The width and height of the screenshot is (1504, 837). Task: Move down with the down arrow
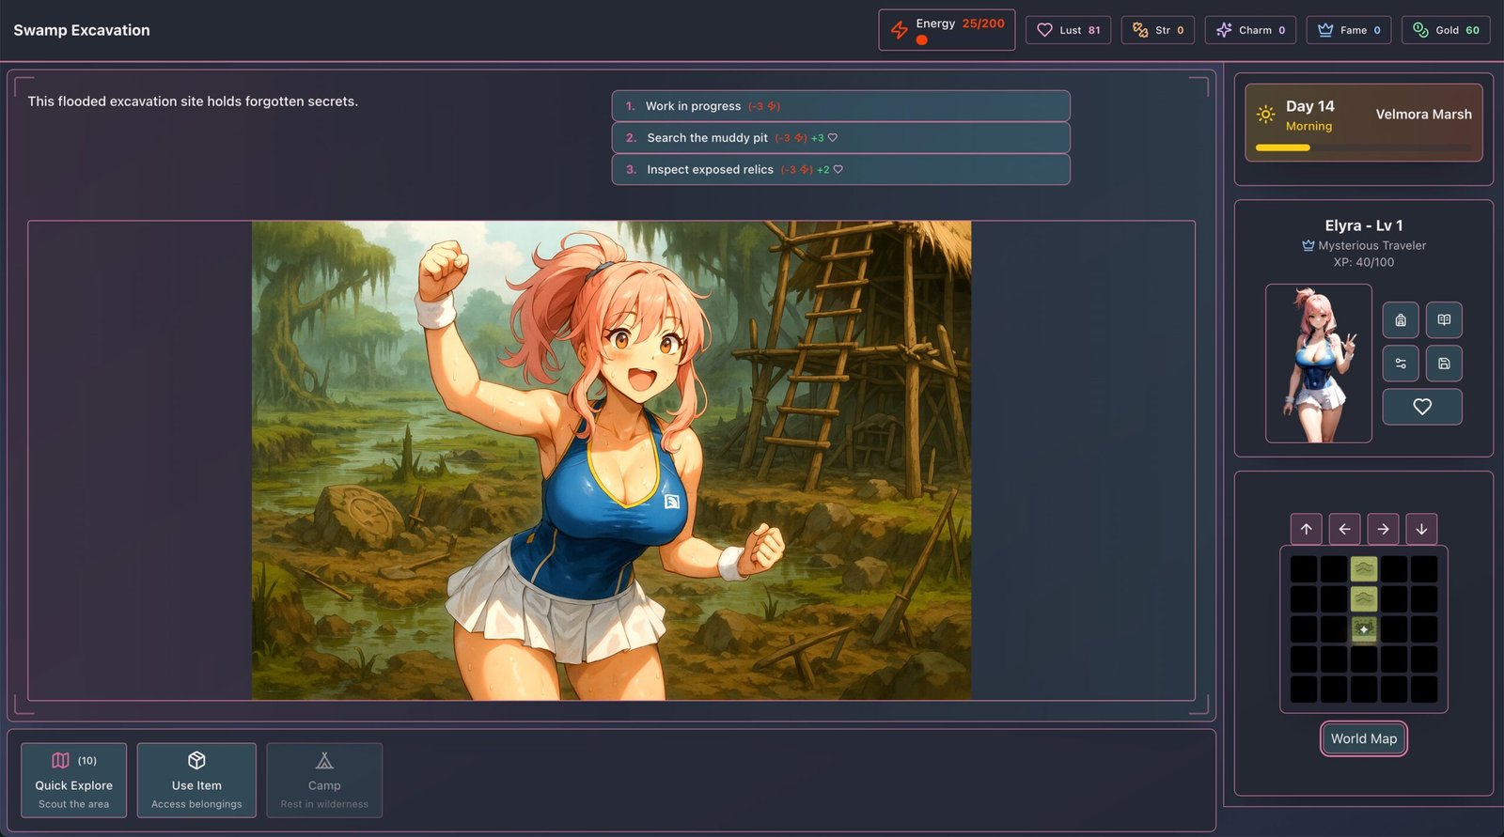[x=1421, y=529]
